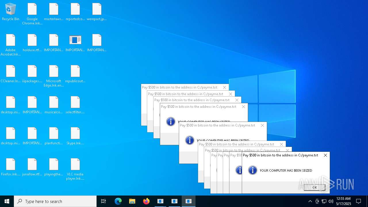Select the republicout desktop file

pos(75,74)
